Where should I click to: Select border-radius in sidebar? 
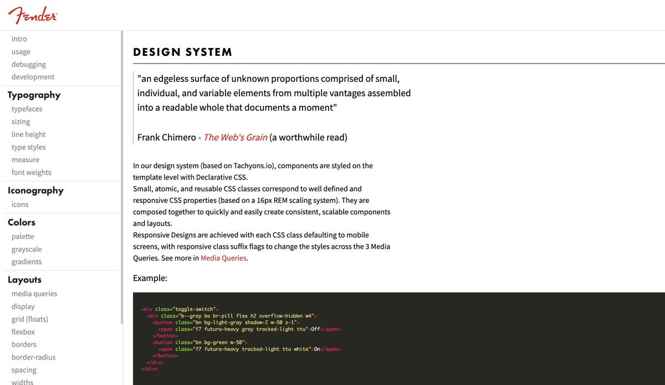[x=34, y=357]
